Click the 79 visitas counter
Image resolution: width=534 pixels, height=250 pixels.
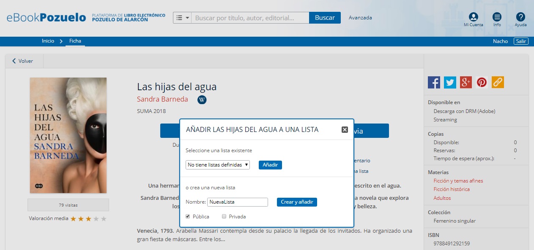[68, 205]
